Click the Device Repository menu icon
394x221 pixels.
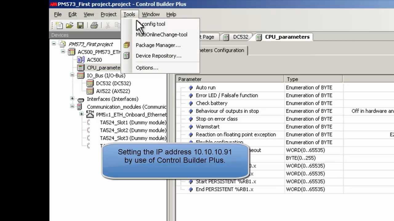click(x=127, y=56)
